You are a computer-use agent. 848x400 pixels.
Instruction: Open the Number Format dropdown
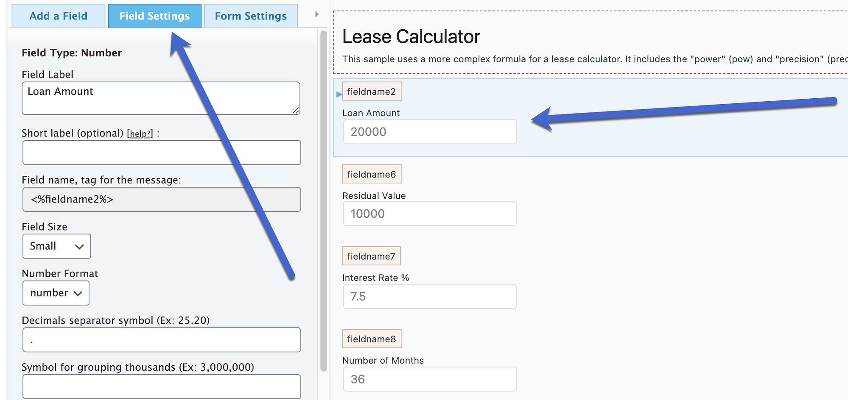[56, 293]
